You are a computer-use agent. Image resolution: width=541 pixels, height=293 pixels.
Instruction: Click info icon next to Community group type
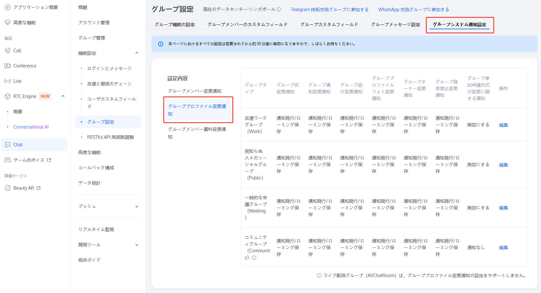254,258
